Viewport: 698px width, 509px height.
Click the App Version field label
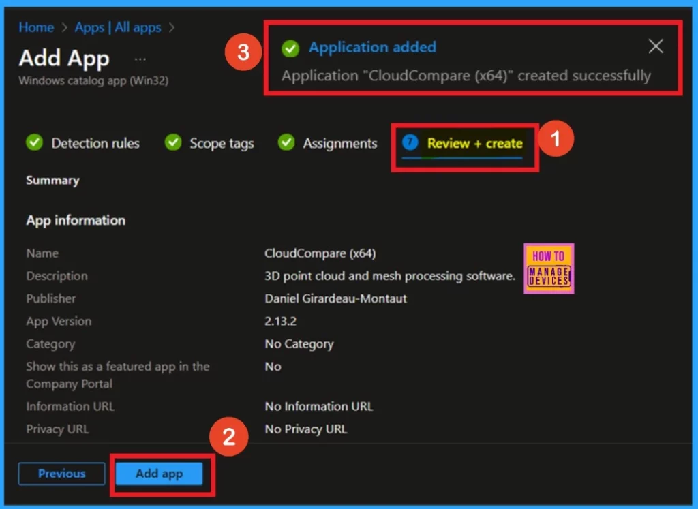click(59, 321)
